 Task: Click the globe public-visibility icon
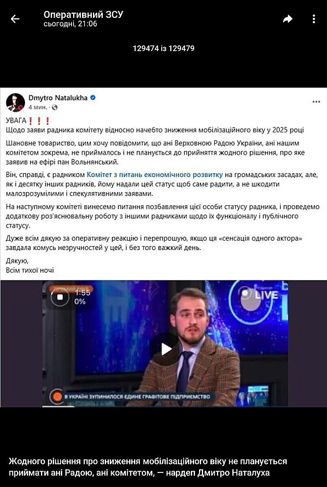pyautogui.click(x=55, y=107)
